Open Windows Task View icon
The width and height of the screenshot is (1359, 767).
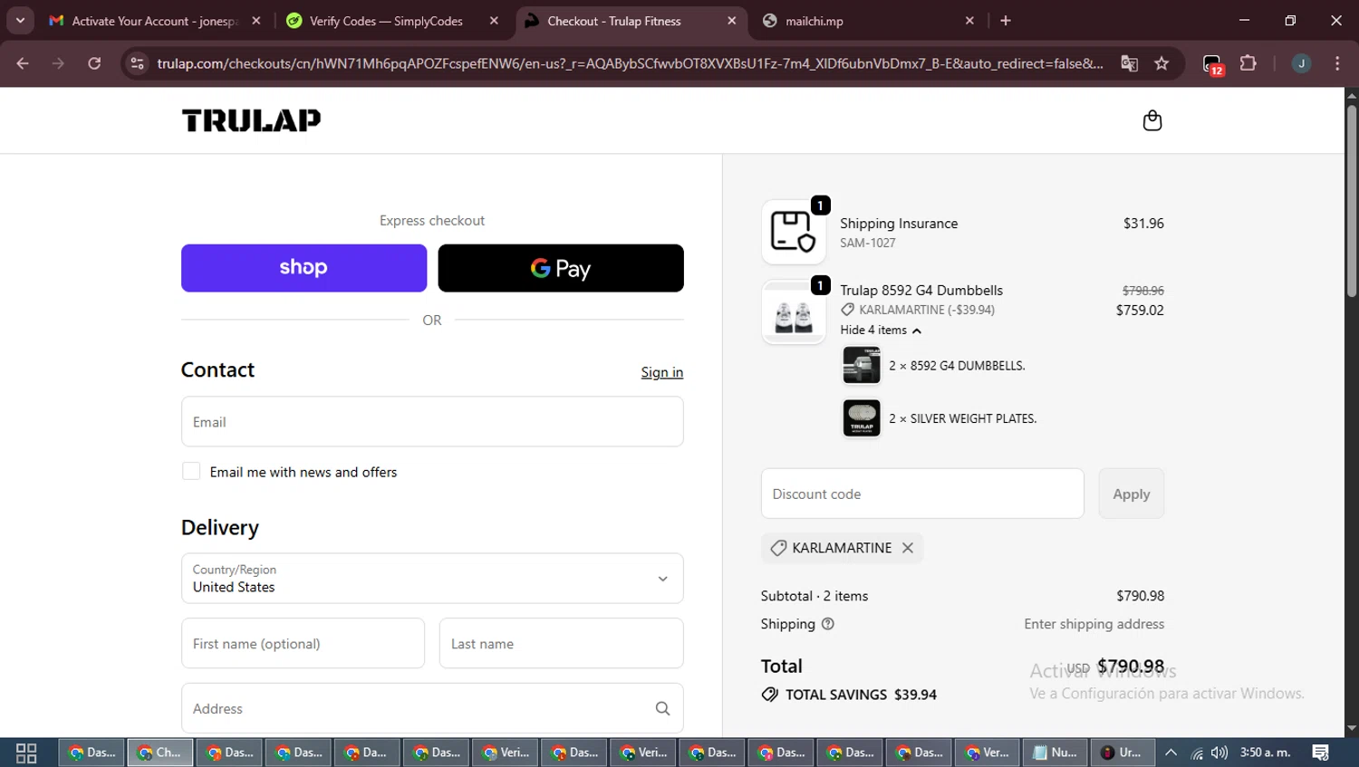26,753
